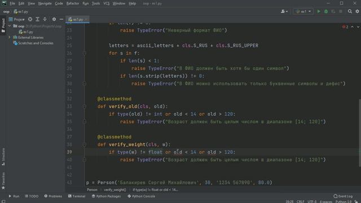Open the Help menu
Image resolution: width=361 pixels, height=203 pixels.
(x=132, y=3)
